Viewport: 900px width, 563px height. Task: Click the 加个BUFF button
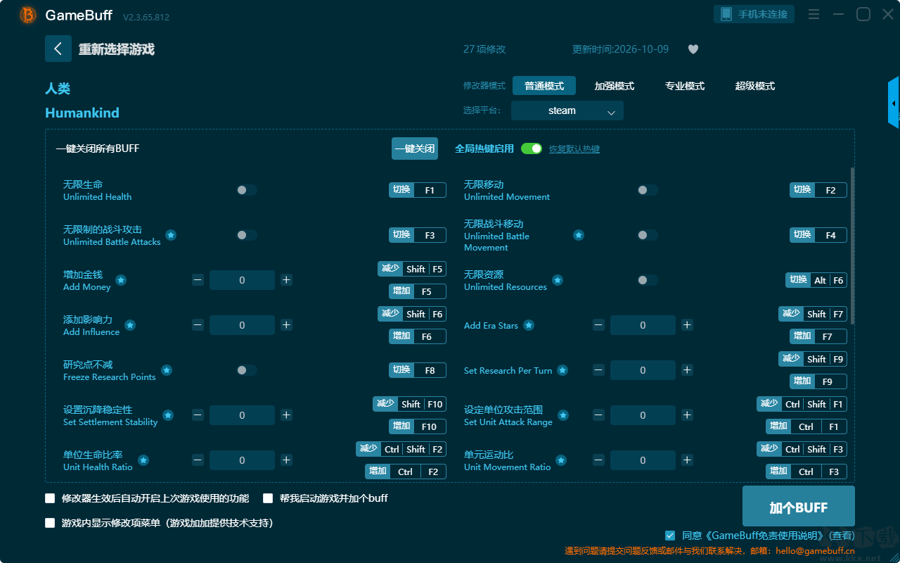coord(799,507)
